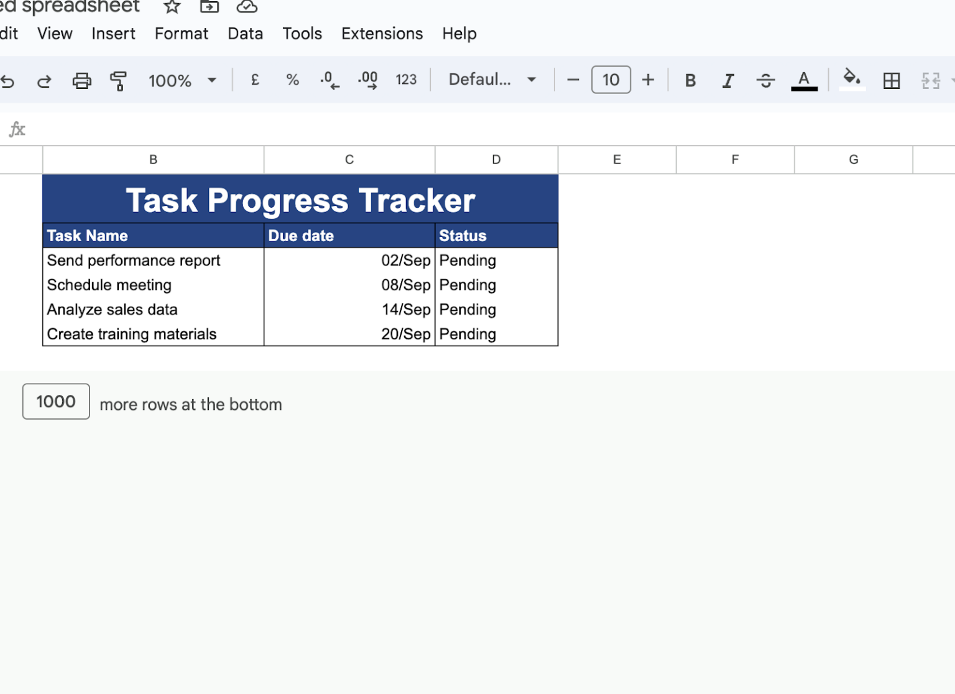This screenshot has width=955, height=694.
Task: Select the Paint format tool
Action: pos(118,81)
